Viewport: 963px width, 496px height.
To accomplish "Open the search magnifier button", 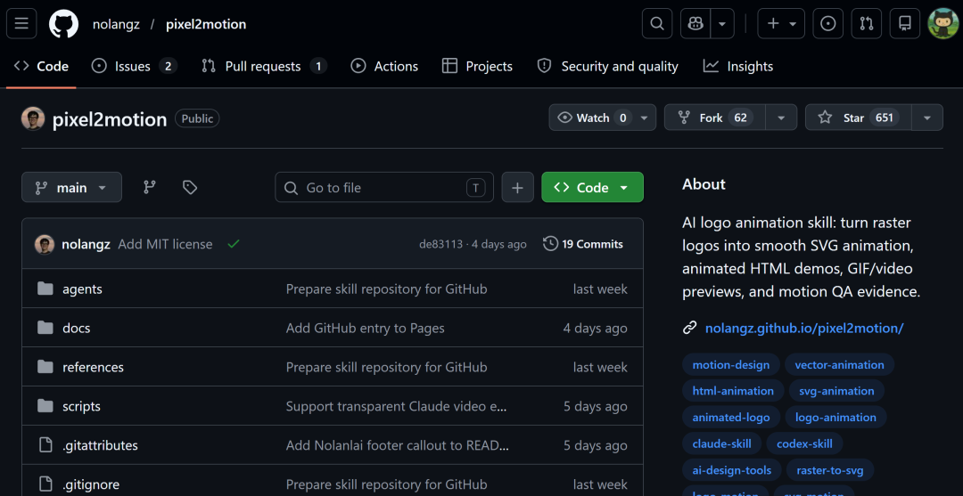I will (657, 24).
